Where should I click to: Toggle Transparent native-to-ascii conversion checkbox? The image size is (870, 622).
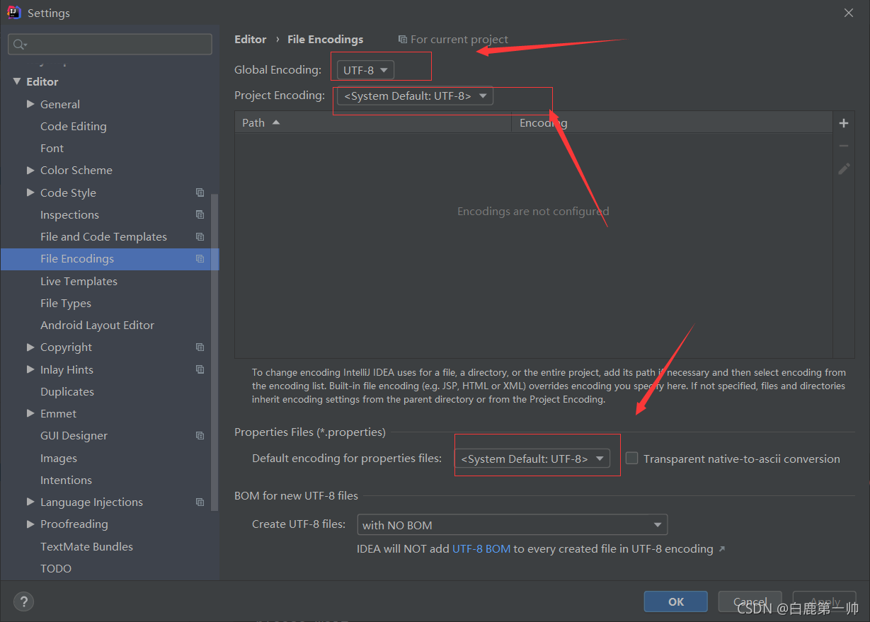(x=631, y=458)
